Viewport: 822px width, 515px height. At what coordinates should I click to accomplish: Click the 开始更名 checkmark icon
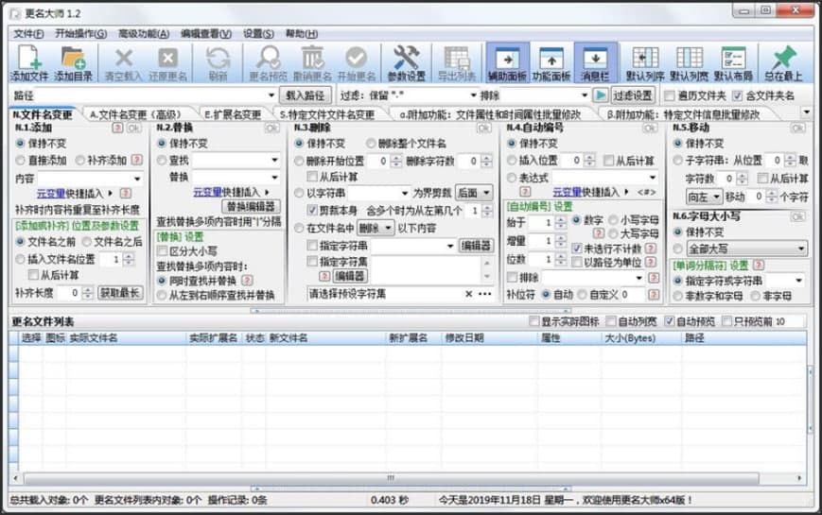pos(357,58)
